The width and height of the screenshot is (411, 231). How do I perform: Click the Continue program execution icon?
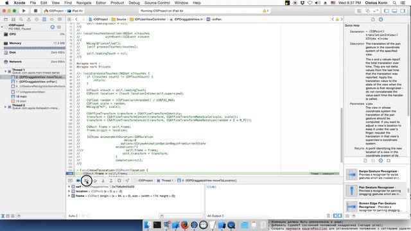coord(87,181)
